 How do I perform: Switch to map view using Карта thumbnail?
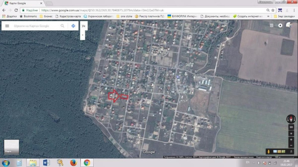click(x=11, y=147)
